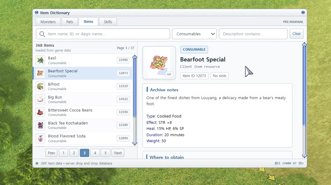Viewport: 331px width, 185px height.
Task: Focus the item name search field
Action: pyautogui.click(x=103, y=34)
